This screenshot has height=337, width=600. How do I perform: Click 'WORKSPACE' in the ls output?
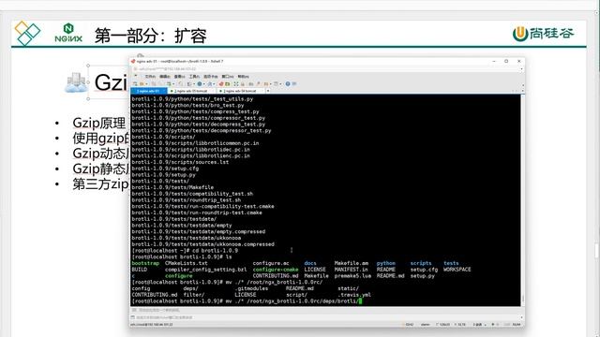(457, 270)
